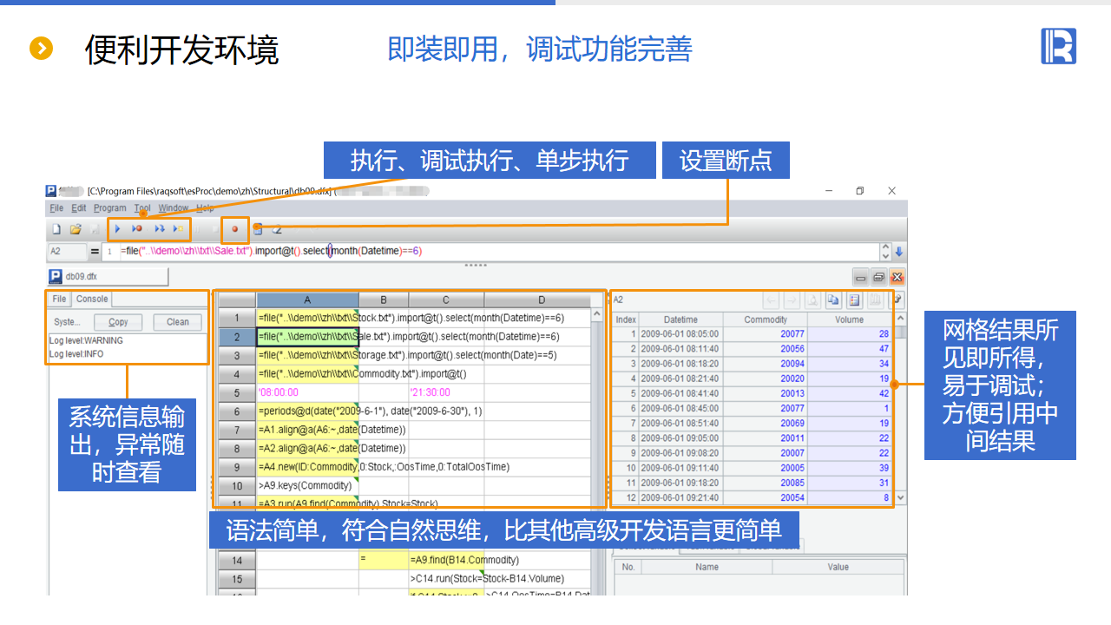
Task: Click formula bar line stepper arrows
Action: pyautogui.click(x=885, y=252)
